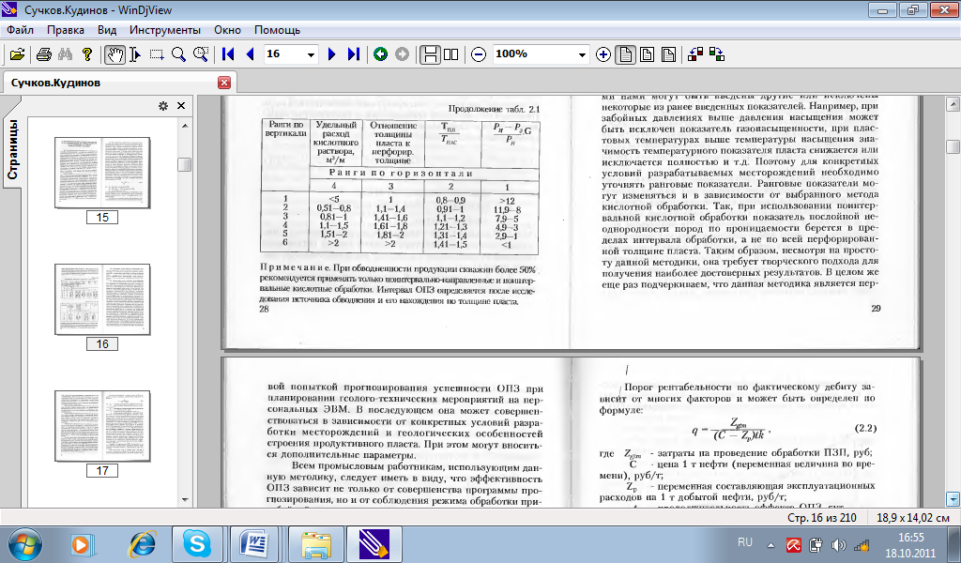Switch to fit width view
The image size is (961, 563).
coord(668,54)
